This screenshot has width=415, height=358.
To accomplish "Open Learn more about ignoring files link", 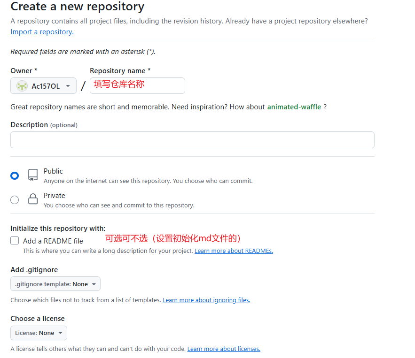I will point(206,300).
